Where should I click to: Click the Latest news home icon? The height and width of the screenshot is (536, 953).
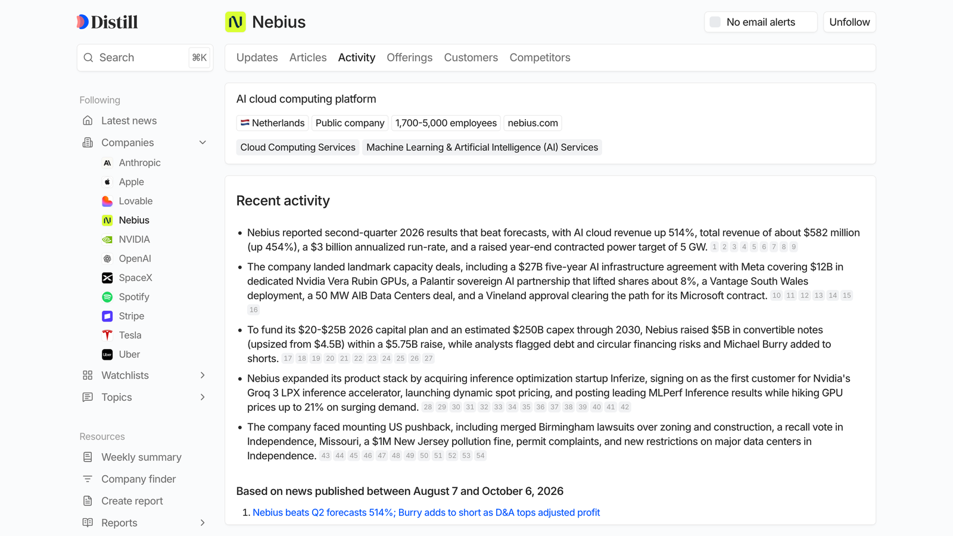coord(88,120)
